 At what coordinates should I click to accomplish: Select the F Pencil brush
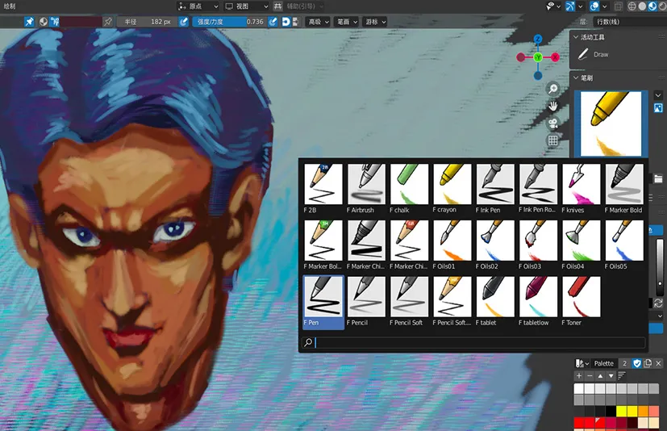point(366,301)
